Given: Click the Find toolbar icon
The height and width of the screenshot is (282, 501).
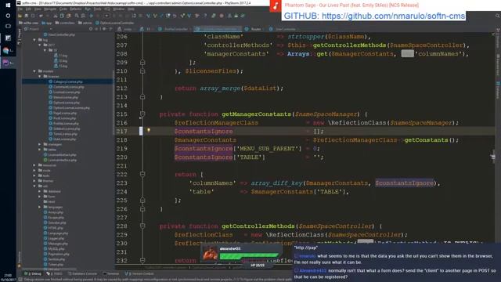Looking at the screenshot, I should pos(77,16).
